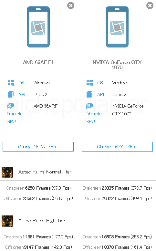
Task: Click the AMD 66AF:F1 phone image
Action: pos(38,27)
